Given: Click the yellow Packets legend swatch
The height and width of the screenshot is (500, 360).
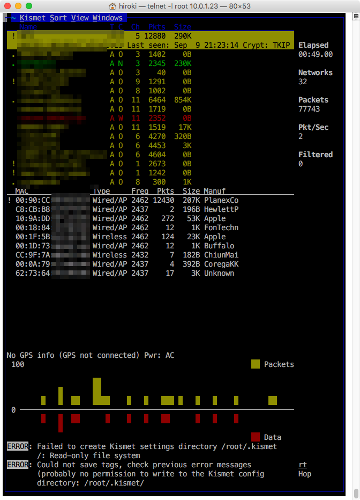Looking at the screenshot, I should point(256,364).
